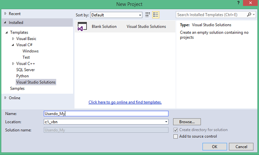Viewport: 259px width, 155px height.
Task: Click the Blank Solution template icon
Action: pos(82,27)
